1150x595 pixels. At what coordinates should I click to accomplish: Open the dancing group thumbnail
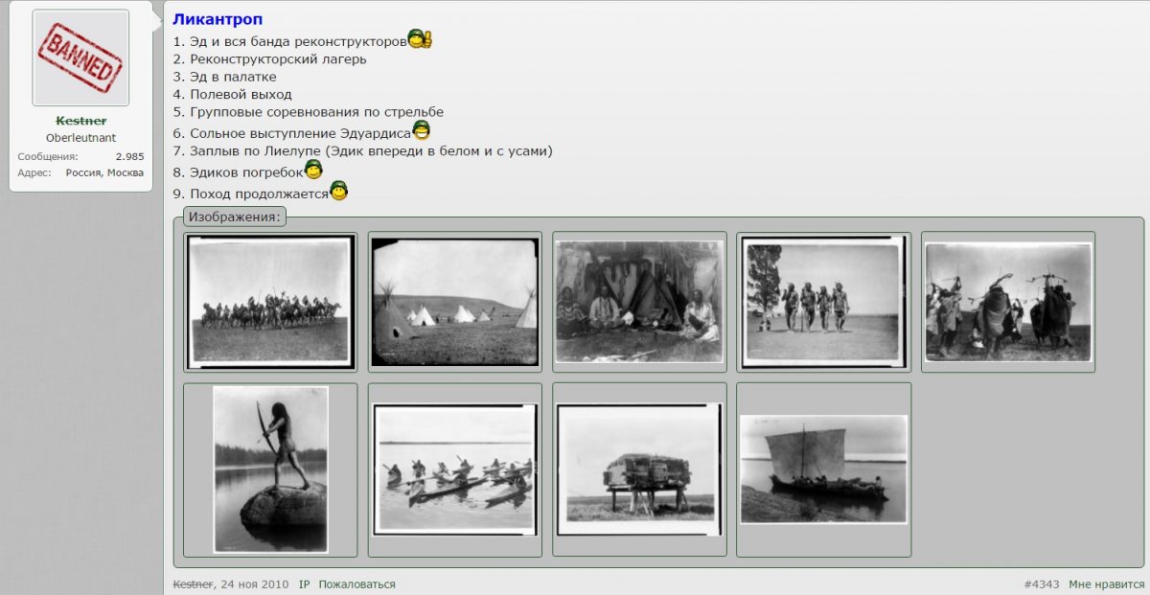1008,302
